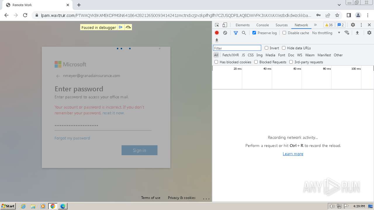Toggle Preserve log checkbox

pos(254,33)
